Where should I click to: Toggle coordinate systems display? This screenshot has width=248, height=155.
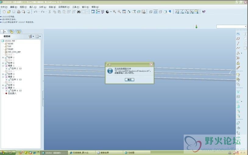click(192, 12)
